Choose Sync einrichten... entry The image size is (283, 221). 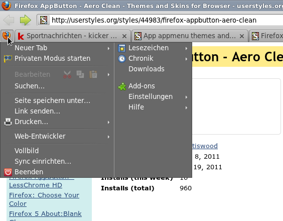57,161
